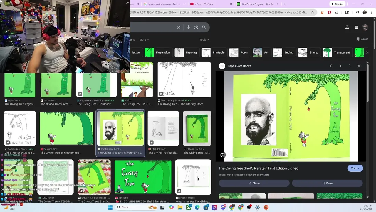Open Copilot from taskbar

click(x=171, y=207)
